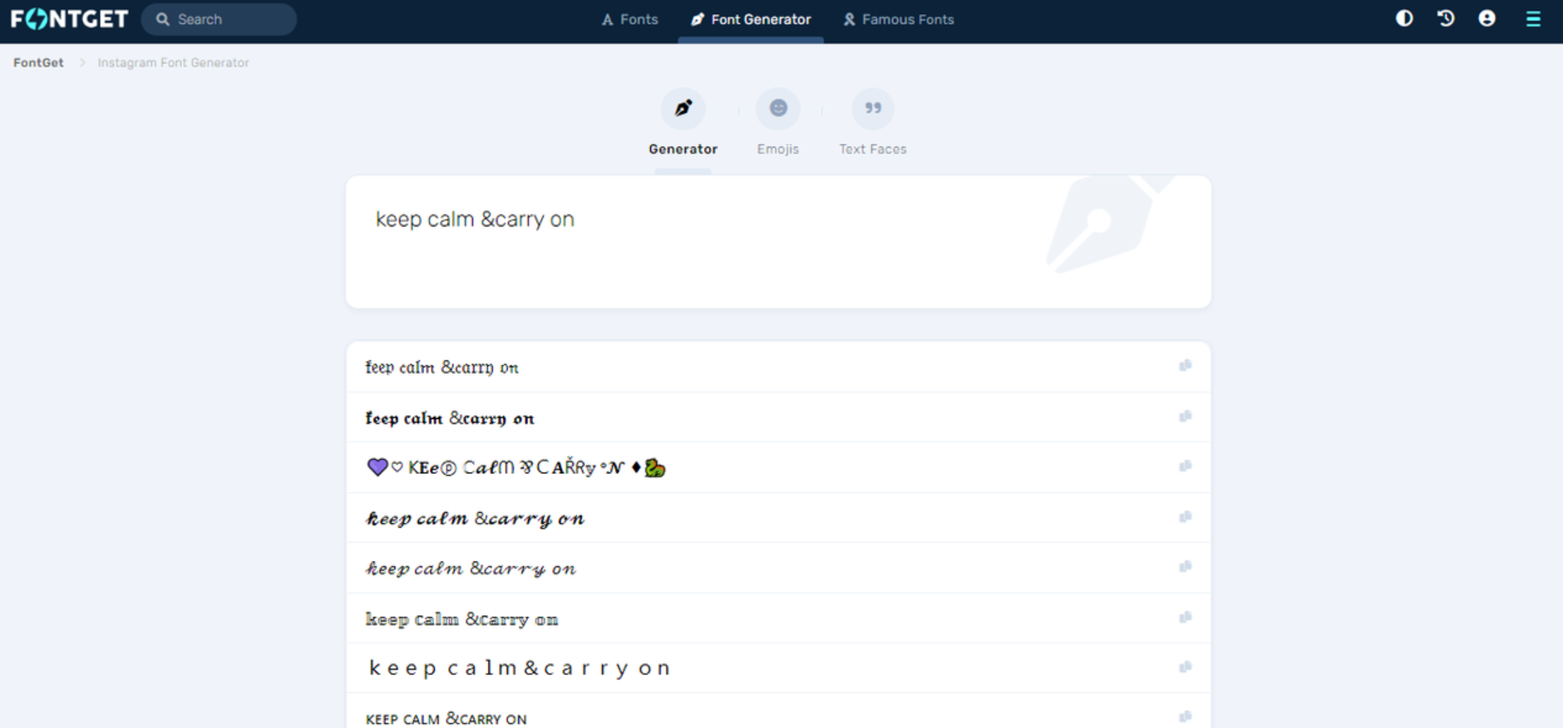Copy the bold script style result

click(1185, 517)
